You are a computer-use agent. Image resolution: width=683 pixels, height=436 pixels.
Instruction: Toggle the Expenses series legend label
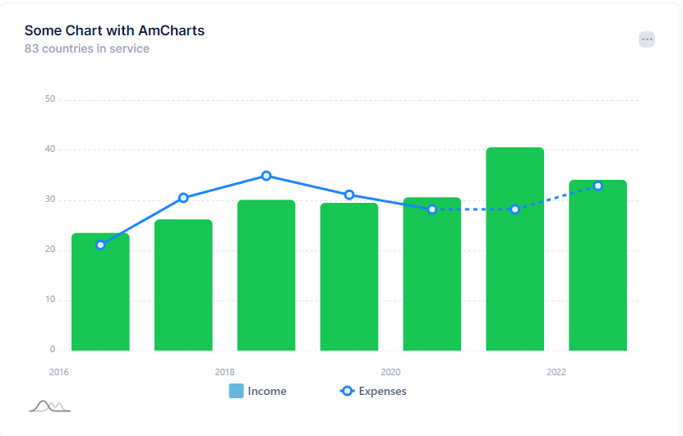pos(382,391)
